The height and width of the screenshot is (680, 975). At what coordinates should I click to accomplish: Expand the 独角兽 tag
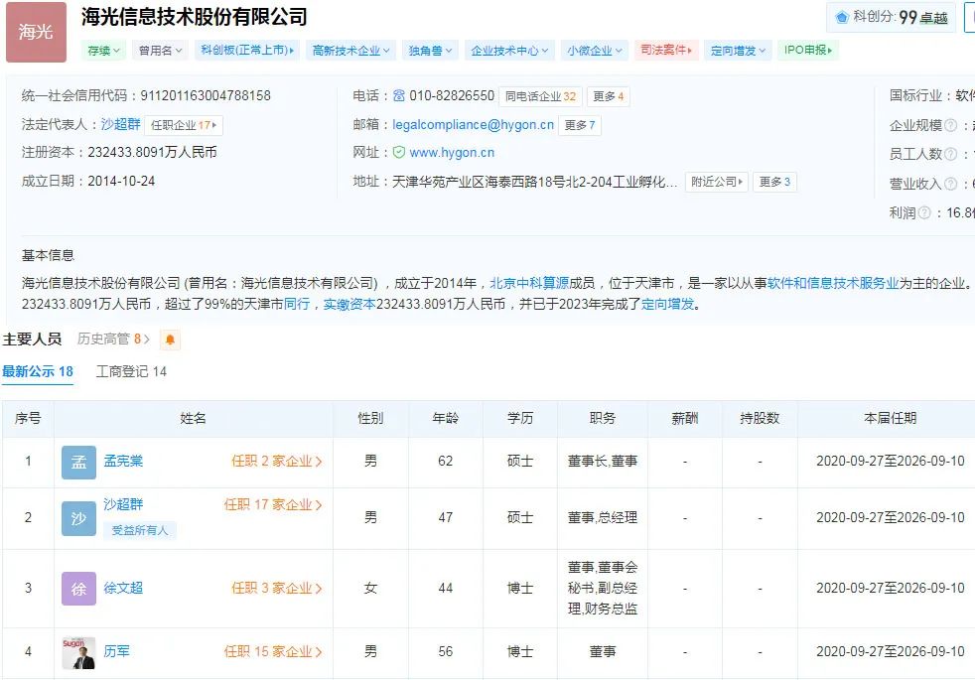pyautogui.click(x=430, y=51)
